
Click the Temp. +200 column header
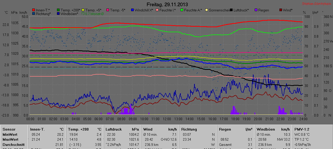[78, 129]
